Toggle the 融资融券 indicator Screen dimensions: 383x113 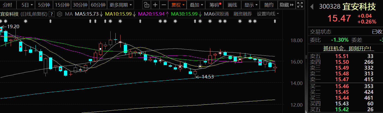pyautogui.click(x=243, y=14)
